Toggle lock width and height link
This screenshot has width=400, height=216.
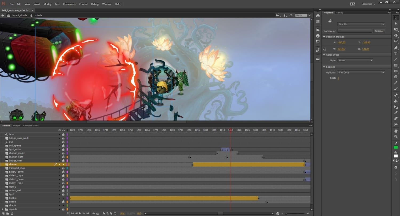click(325, 49)
